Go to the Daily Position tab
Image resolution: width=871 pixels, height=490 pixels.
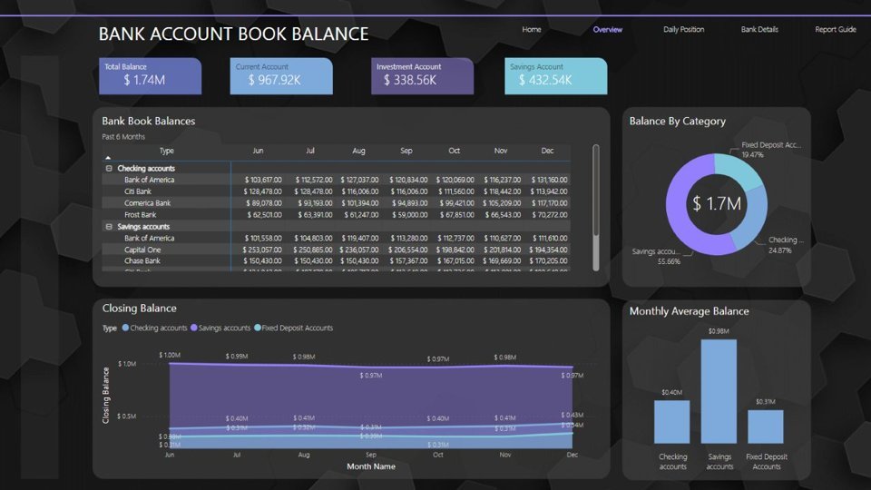click(x=683, y=29)
